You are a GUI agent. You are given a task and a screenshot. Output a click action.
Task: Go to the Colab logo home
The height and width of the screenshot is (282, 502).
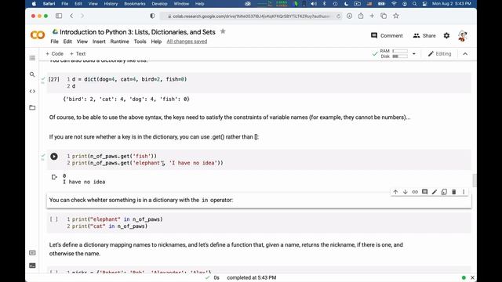click(38, 34)
